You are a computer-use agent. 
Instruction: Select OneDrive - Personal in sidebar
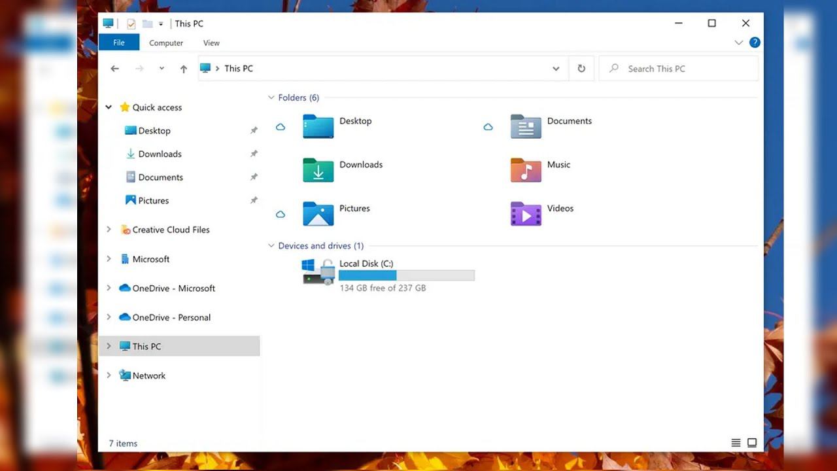point(172,317)
